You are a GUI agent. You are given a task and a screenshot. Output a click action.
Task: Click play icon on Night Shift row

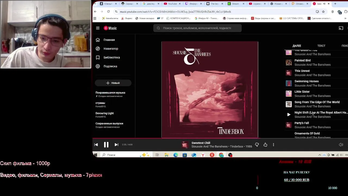pyautogui.click(x=289, y=115)
